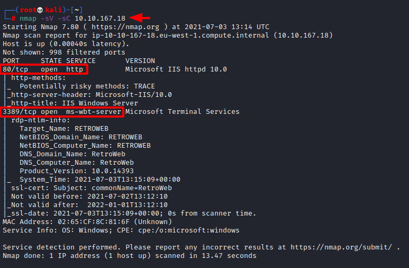Image resolution: width=409 pixels, height=268 pixels.
Task: Click the 10.10.167.18 target IP in command
Action: pyautogui.click(x=100, y=19)
